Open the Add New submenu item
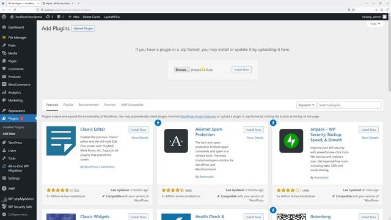 coord(9,134)
